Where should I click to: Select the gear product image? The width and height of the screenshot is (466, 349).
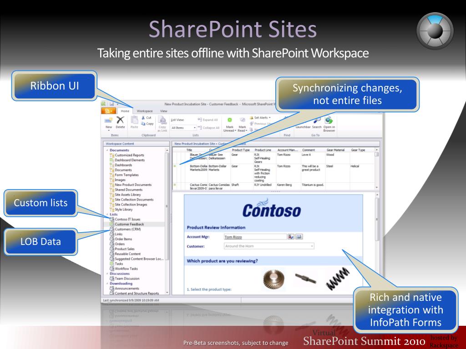274,279
